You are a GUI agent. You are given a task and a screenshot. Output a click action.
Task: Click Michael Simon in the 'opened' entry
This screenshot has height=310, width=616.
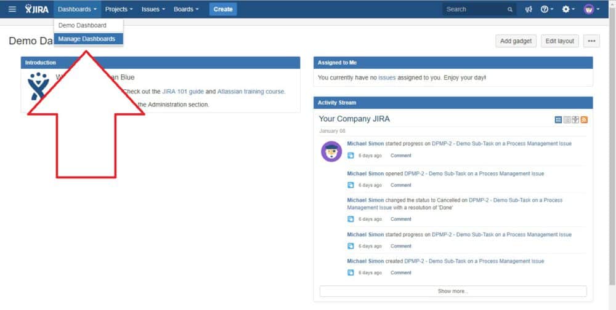pos(365,173)
